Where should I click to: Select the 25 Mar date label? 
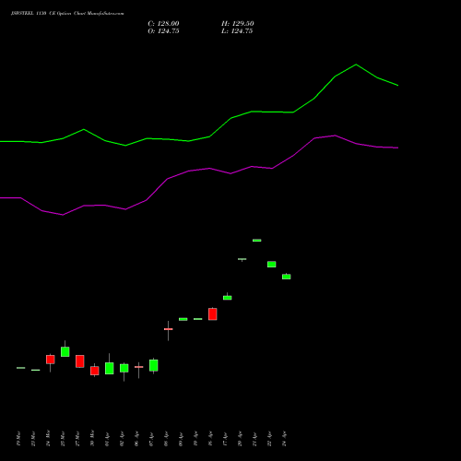click(x=63, y=439)
